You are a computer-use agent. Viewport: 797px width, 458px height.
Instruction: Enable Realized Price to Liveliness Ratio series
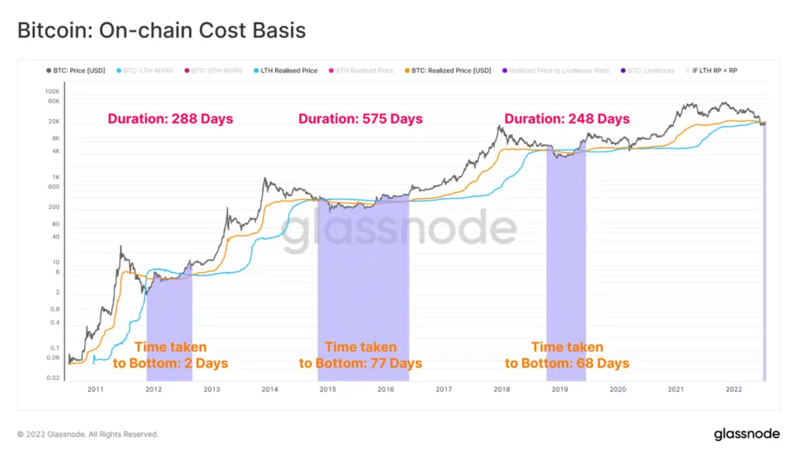(x=556, y=71)
